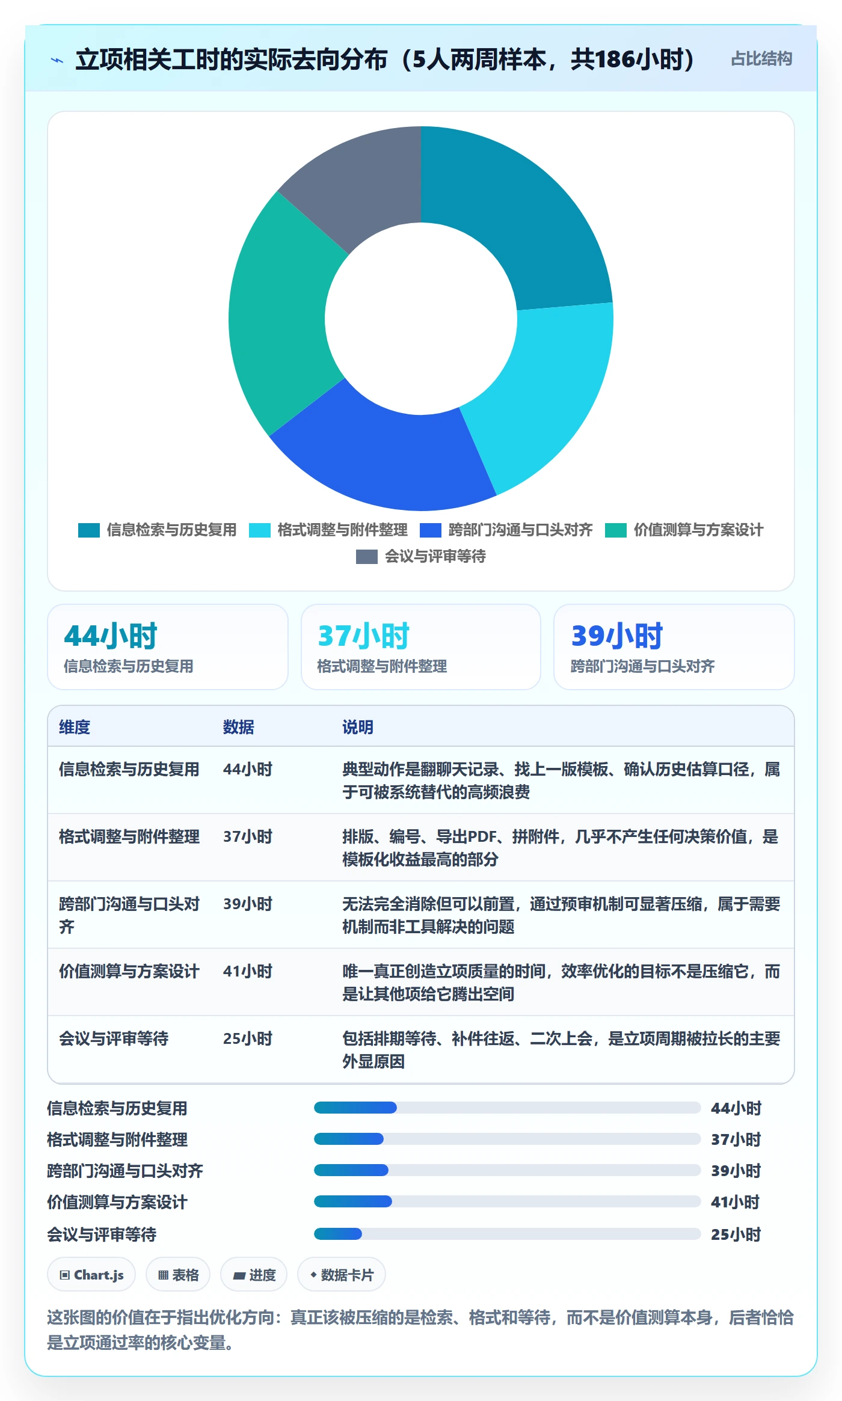Viewport: 842px width, 1401px height.
Task: Click the lightning bolt icon beside the title
Action: click(57, 60)
